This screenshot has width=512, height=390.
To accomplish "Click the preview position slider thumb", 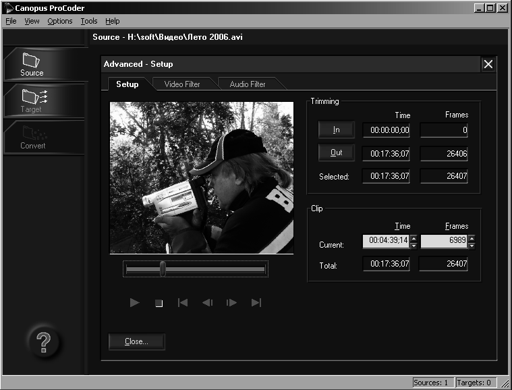I will click(163, 269).
